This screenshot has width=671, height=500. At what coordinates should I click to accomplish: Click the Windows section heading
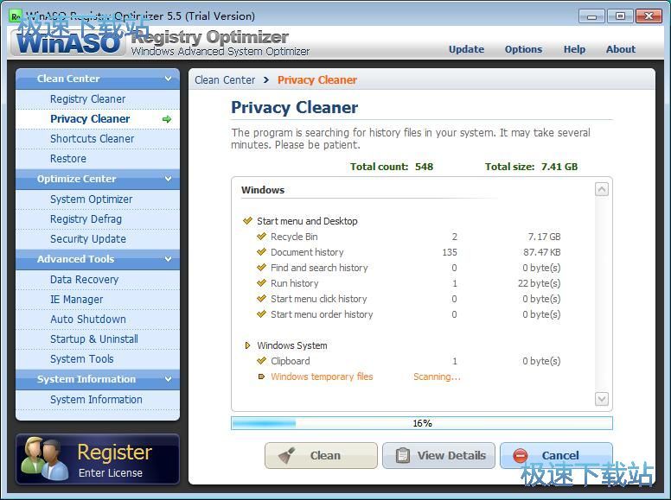(x=263, y=190)
